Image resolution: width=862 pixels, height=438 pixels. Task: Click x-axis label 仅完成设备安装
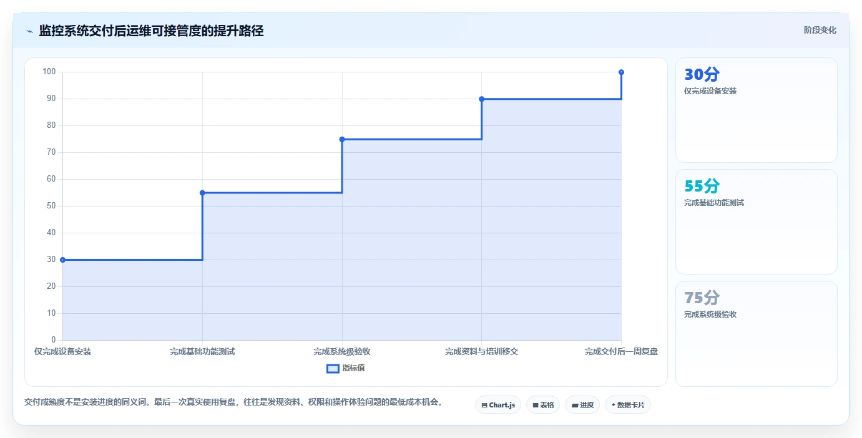pyautogui.click(x=62, y=352)
